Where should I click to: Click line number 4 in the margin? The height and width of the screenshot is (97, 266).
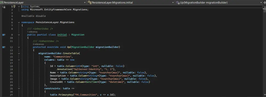click(x=12, y=16)
